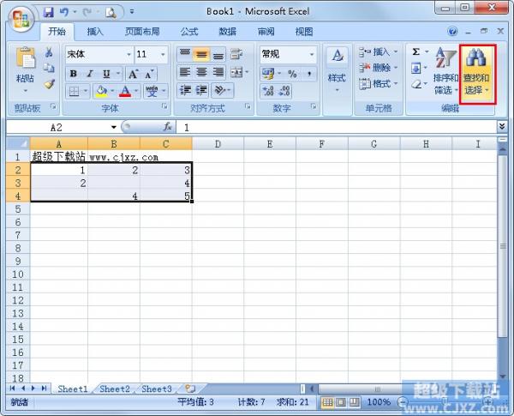Click the AutoSum sigma icon
The height and width of the screenshot is (416, 514).
[x=416, y=52]
